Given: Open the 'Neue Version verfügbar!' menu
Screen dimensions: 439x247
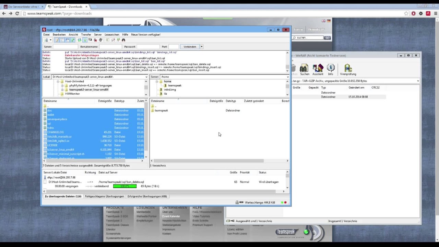Looking at the screenshot, I should [146, 35].
